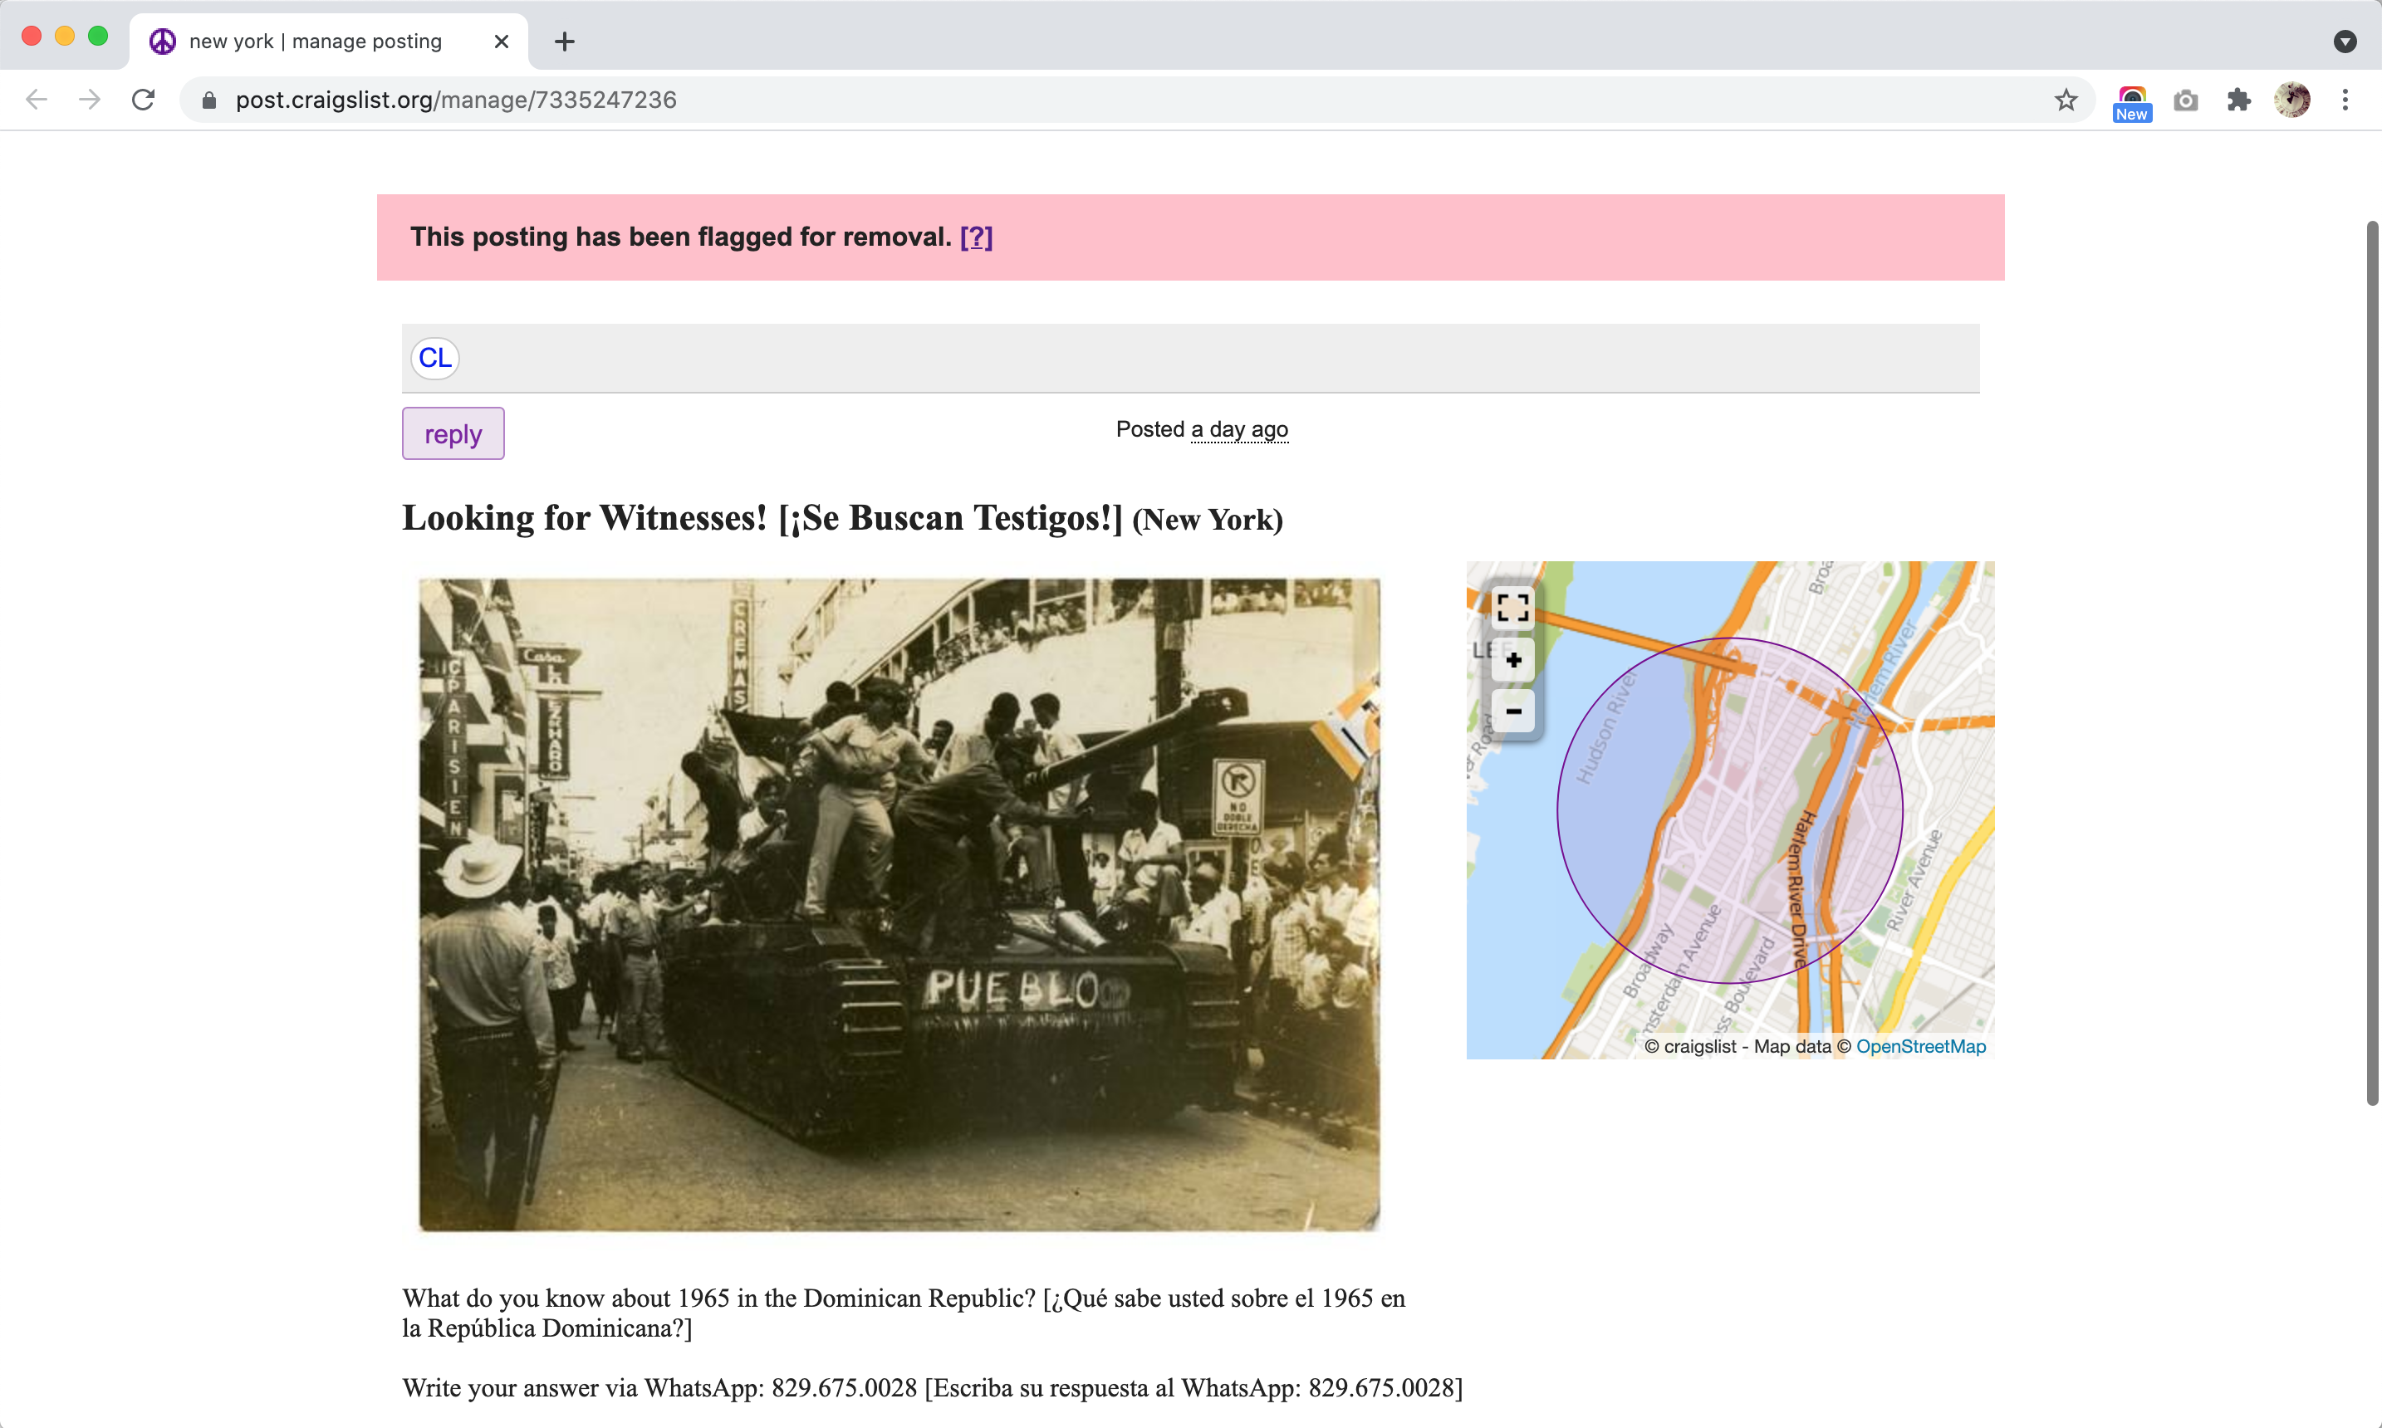Click the camera screenshot extension icon
The image size is (2382, 1428).
click(x=2186, y=100)
